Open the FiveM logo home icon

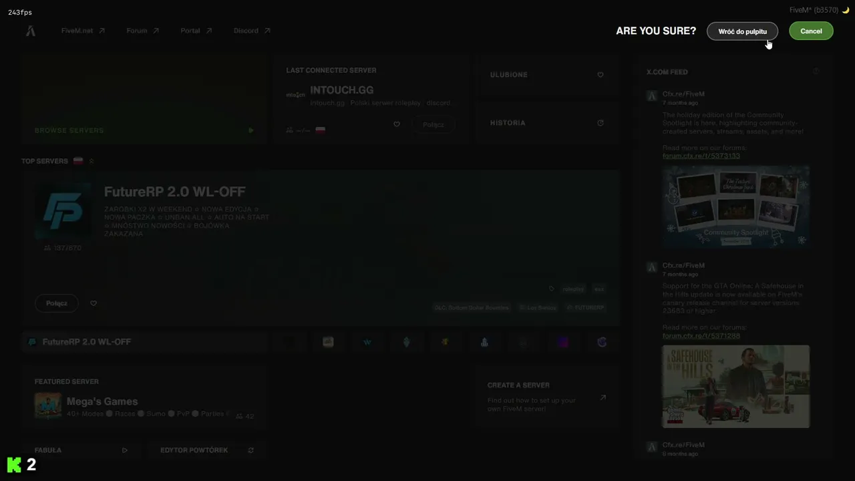[30, 31]
